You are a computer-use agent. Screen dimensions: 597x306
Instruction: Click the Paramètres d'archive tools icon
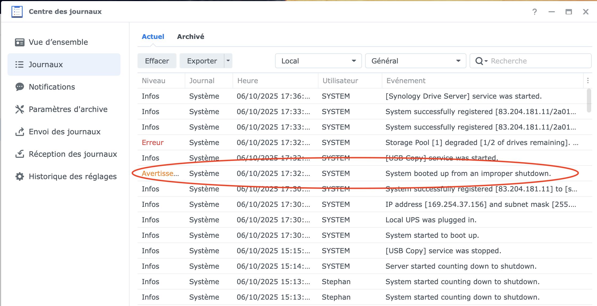tap(19, 109)
